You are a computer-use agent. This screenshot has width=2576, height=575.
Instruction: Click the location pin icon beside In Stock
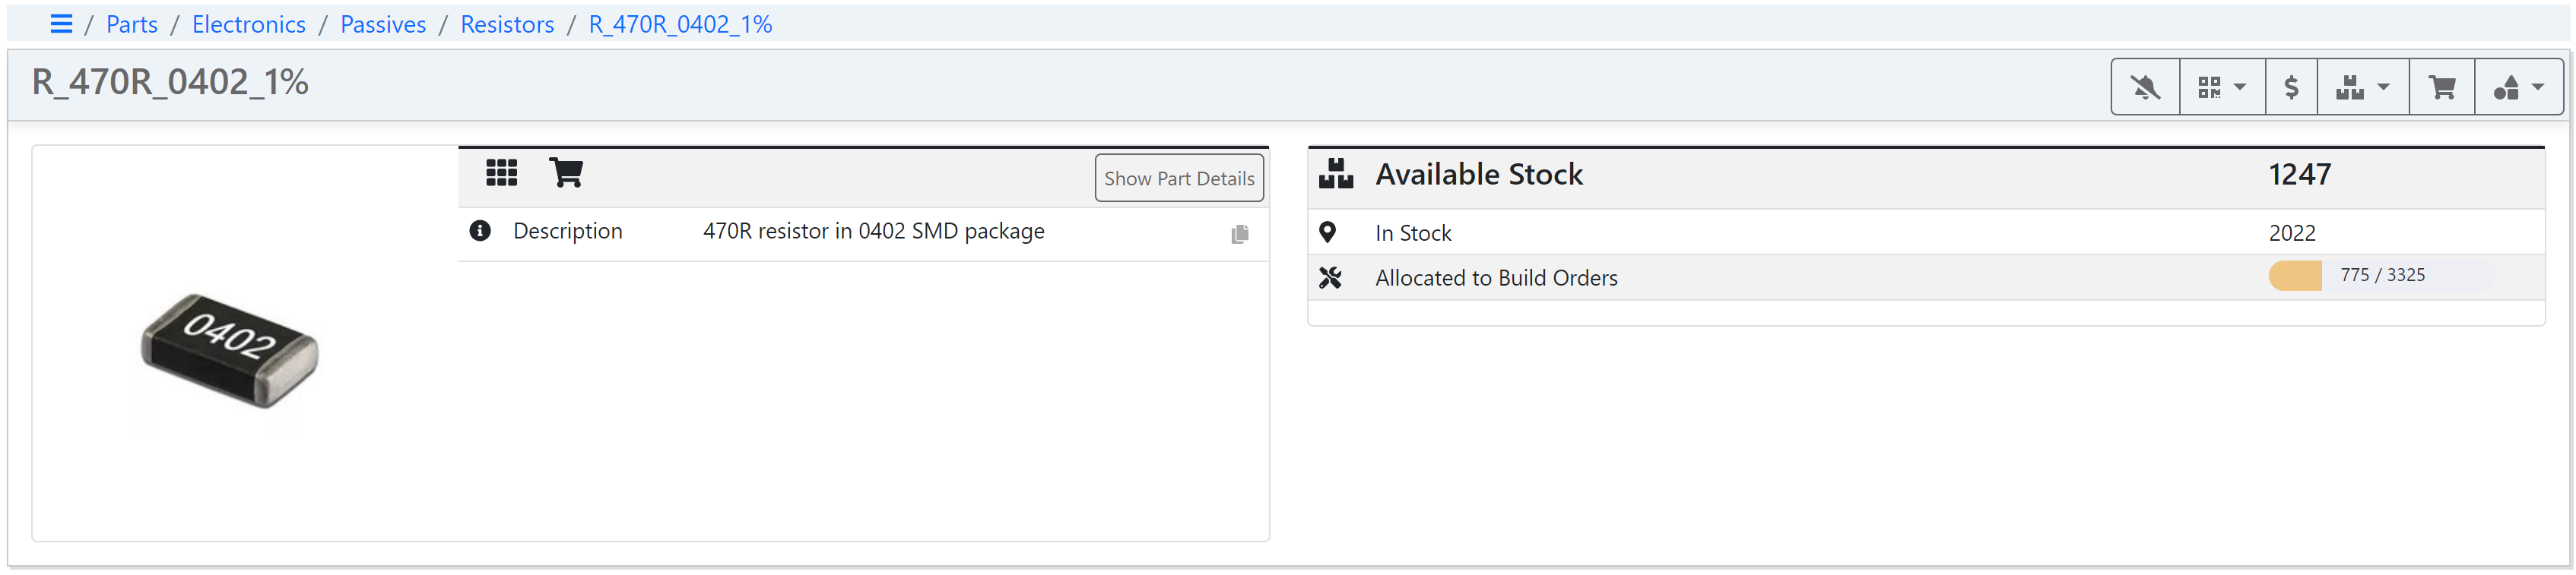coord(1327,232)
